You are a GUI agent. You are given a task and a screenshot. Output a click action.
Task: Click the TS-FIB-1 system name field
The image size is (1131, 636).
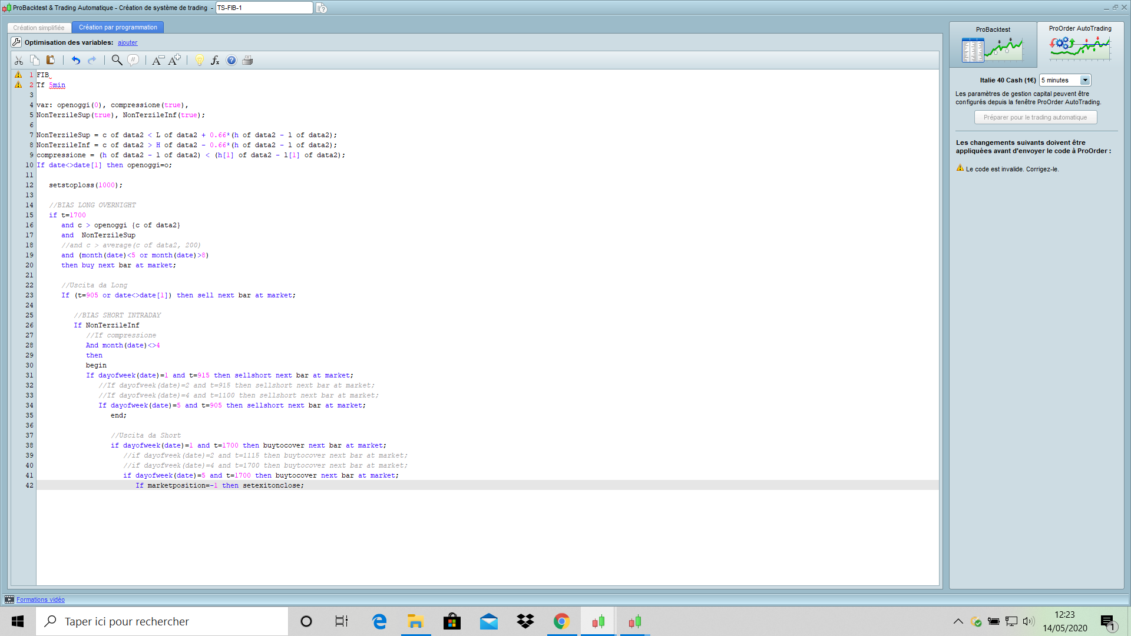[264, 8]
